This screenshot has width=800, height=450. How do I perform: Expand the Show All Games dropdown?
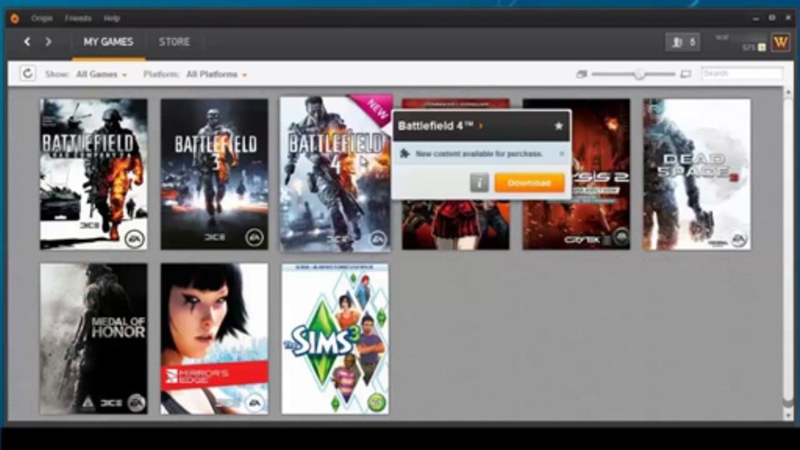click(x=101, y=74)
